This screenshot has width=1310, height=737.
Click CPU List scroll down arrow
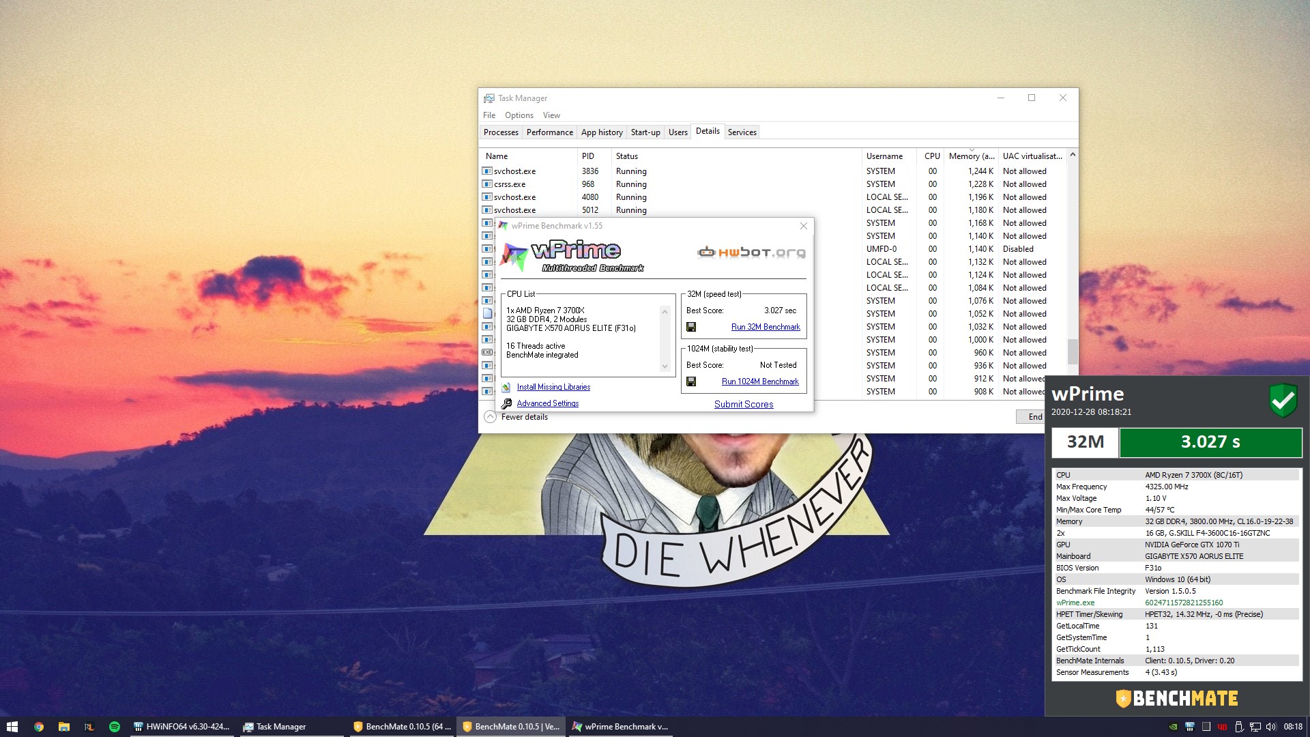click(665, 366)
